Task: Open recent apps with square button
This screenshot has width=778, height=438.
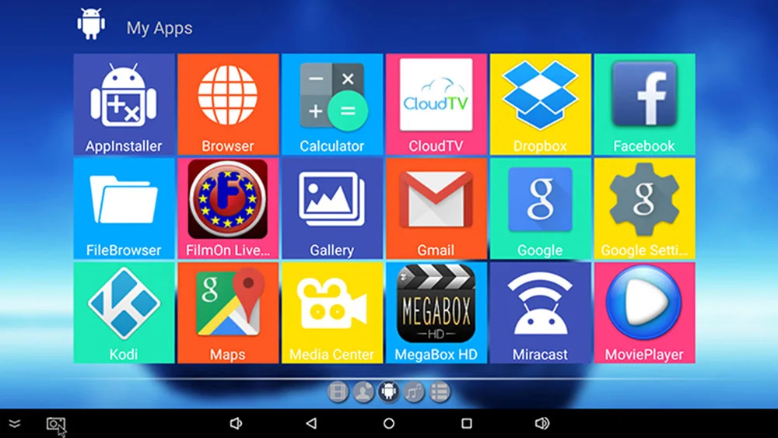Action: point(466,423)
